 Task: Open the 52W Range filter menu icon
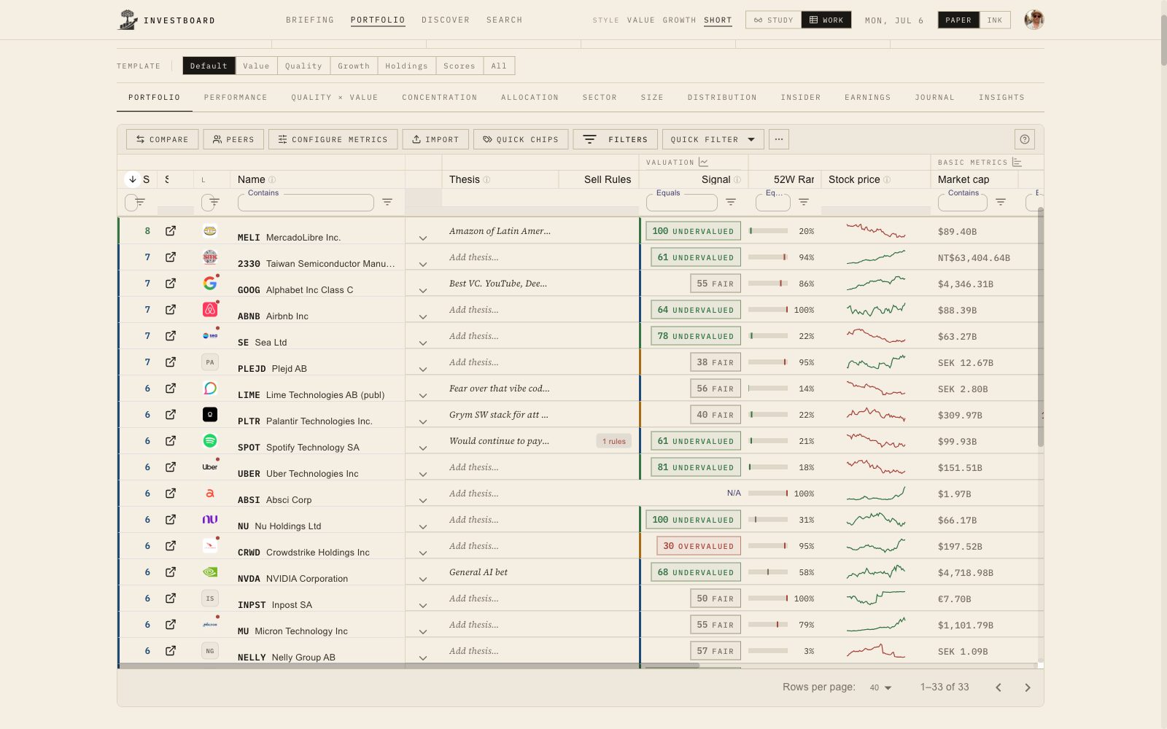(804, 202)
